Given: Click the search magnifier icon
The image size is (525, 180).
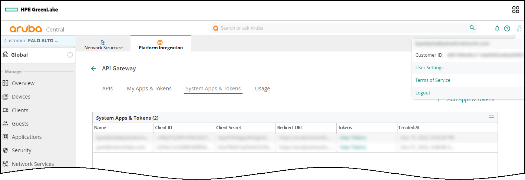Looking at the screenshot, I should (472, 28).
